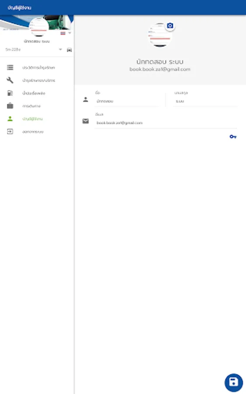Click the logout menu item with exit icon
The height and width of the screenshot is (394, 246).
(x=37, y=131)
